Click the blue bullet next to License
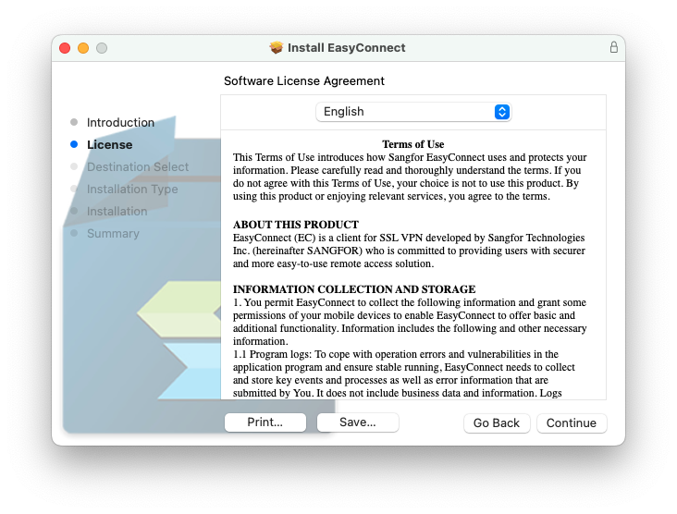 (74, 144)
